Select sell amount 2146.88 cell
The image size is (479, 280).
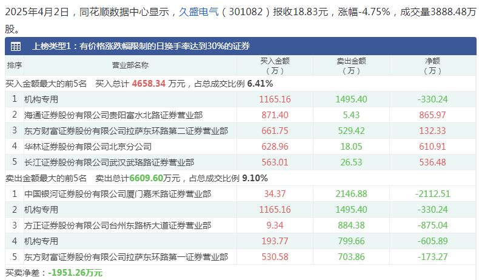tap(351, 194)
